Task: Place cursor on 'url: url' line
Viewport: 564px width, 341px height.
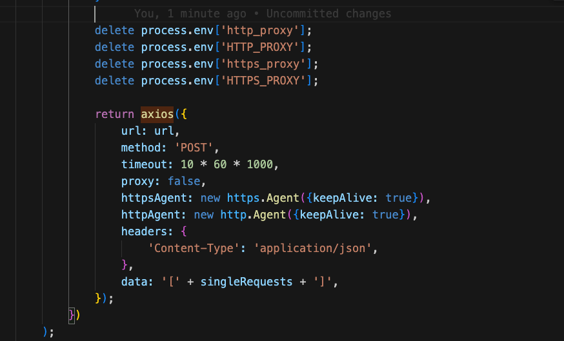Action: coord(150,131)
